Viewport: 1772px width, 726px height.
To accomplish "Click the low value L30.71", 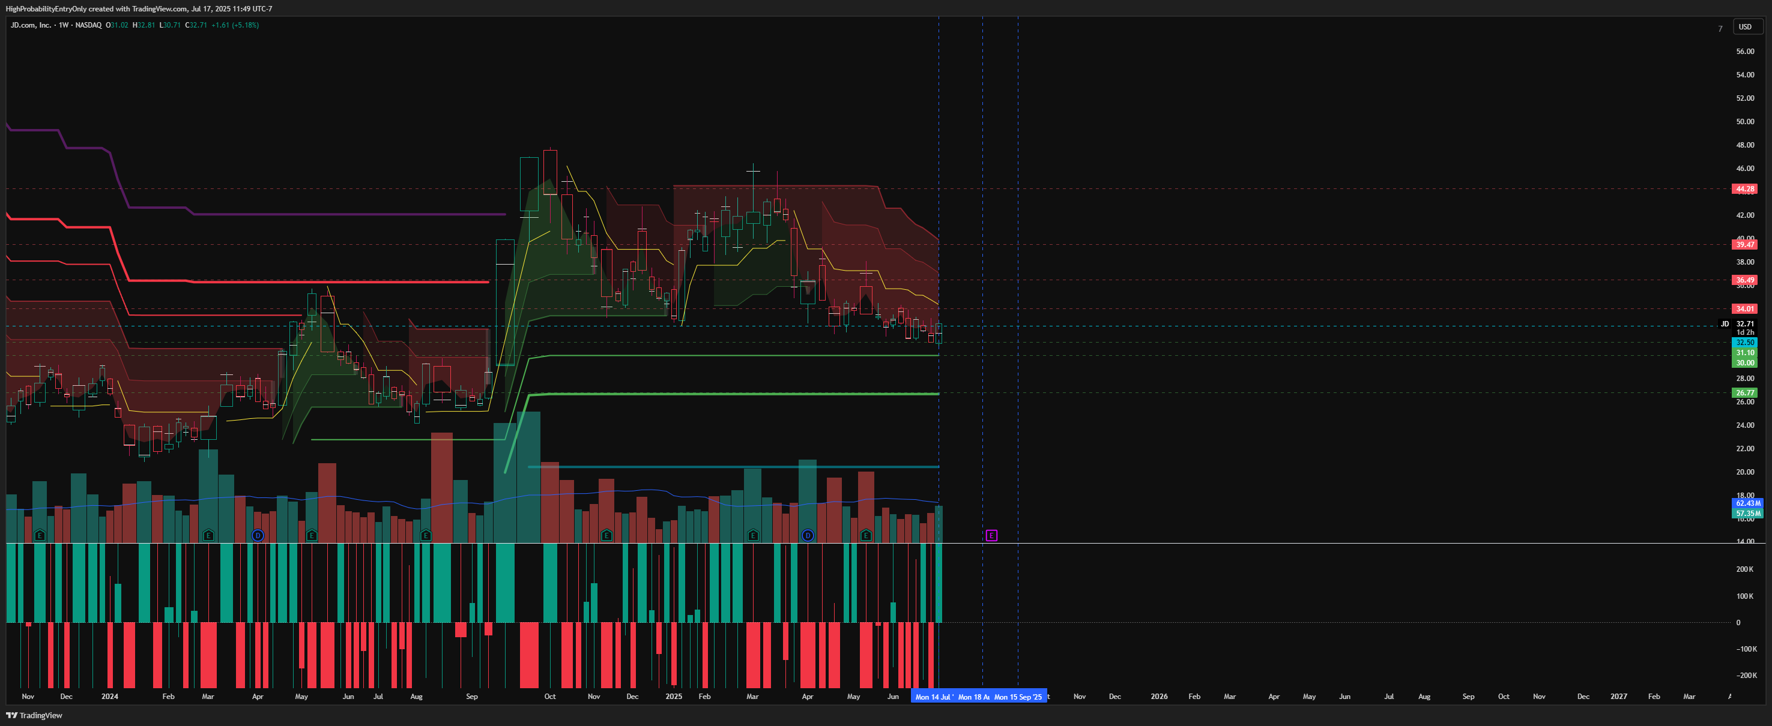I will 170,25.
